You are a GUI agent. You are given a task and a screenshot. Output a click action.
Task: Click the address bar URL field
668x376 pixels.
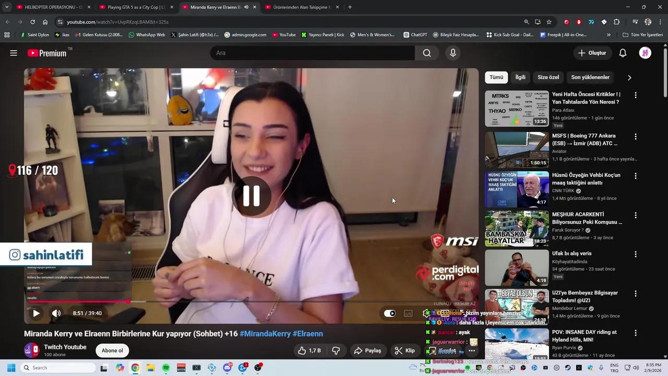click(292, 22)
